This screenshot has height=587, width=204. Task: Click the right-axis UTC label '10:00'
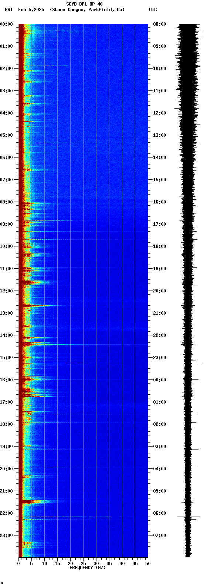coord(160,69)
